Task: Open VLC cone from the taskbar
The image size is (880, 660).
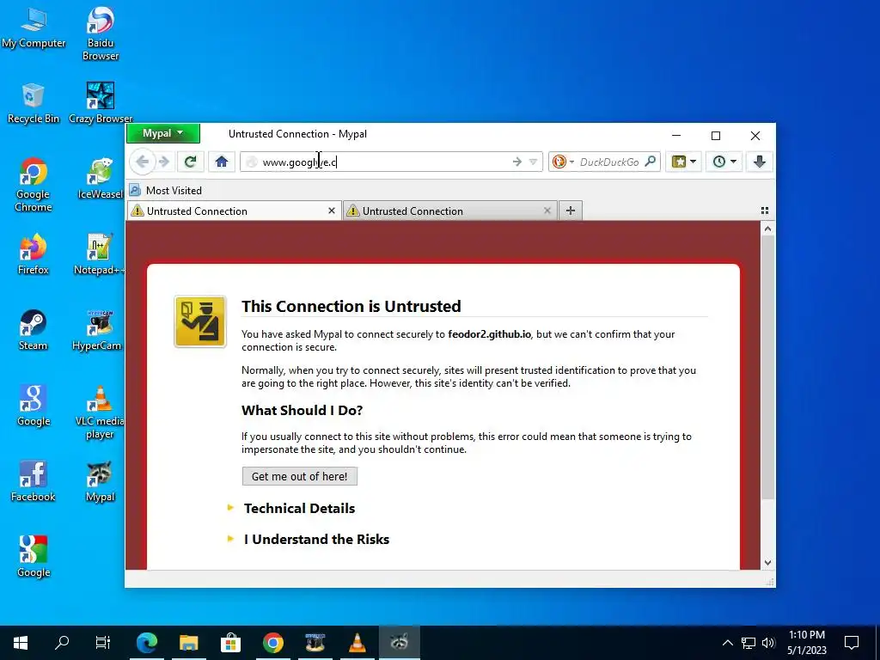Action: 357,642
